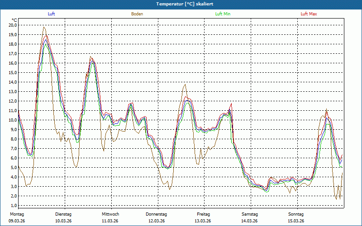Screen dimensions: 362x226
Task: Toggle the 'Luft Max' legend entry
Action: [x=309, y=14]
